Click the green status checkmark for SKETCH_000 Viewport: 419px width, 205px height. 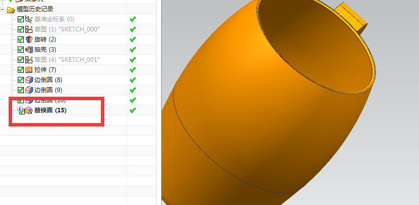pos(133,29)
